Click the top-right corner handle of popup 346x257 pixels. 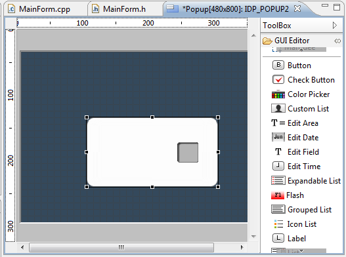(218, 117)
